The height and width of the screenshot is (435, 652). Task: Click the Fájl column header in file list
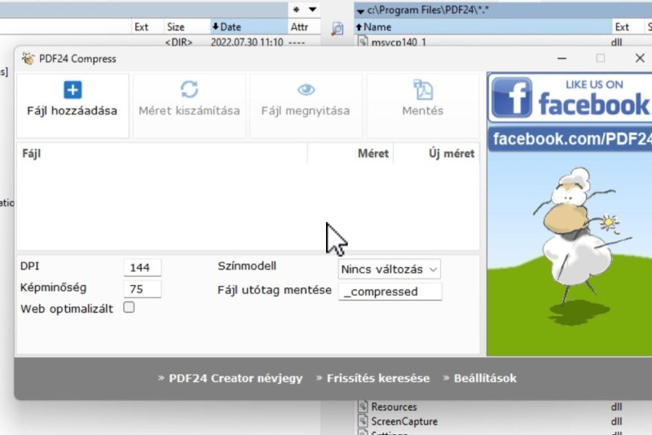[161, 153]
